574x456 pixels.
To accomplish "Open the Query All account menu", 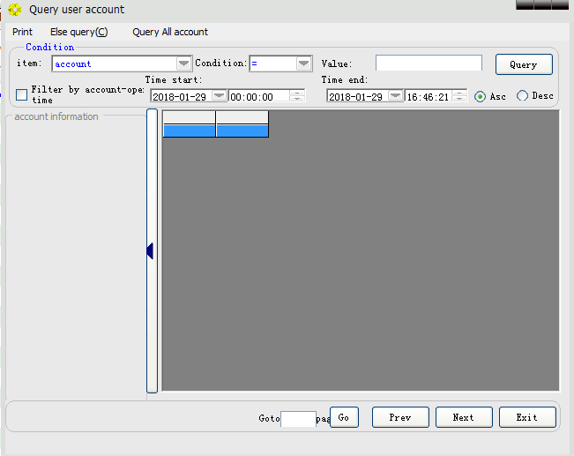I will [170, 32].
